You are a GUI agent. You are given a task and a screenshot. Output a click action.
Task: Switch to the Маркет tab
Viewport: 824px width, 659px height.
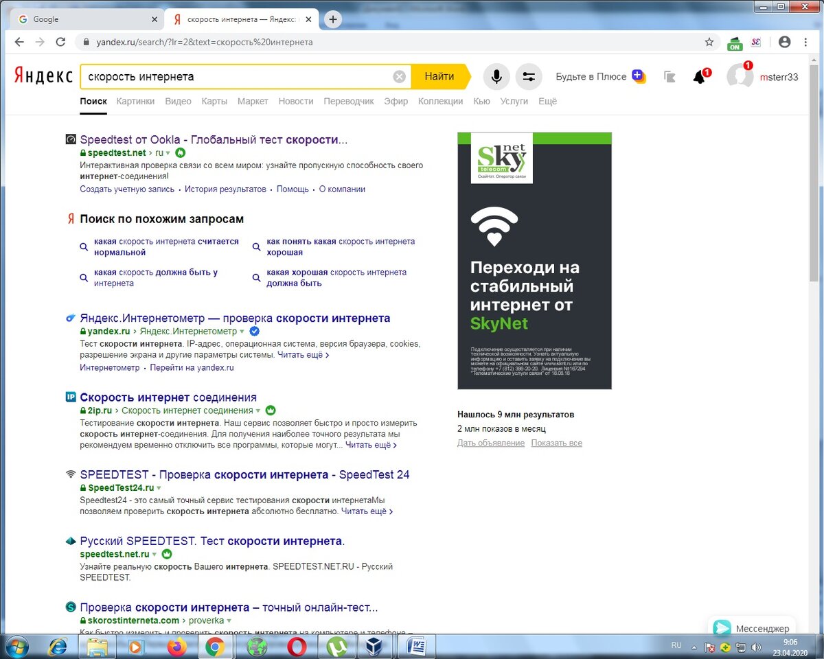click(253, 101)
